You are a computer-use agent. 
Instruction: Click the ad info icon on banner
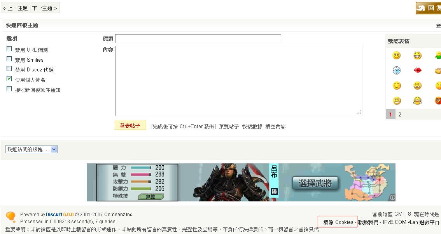[x=392, y=198]
